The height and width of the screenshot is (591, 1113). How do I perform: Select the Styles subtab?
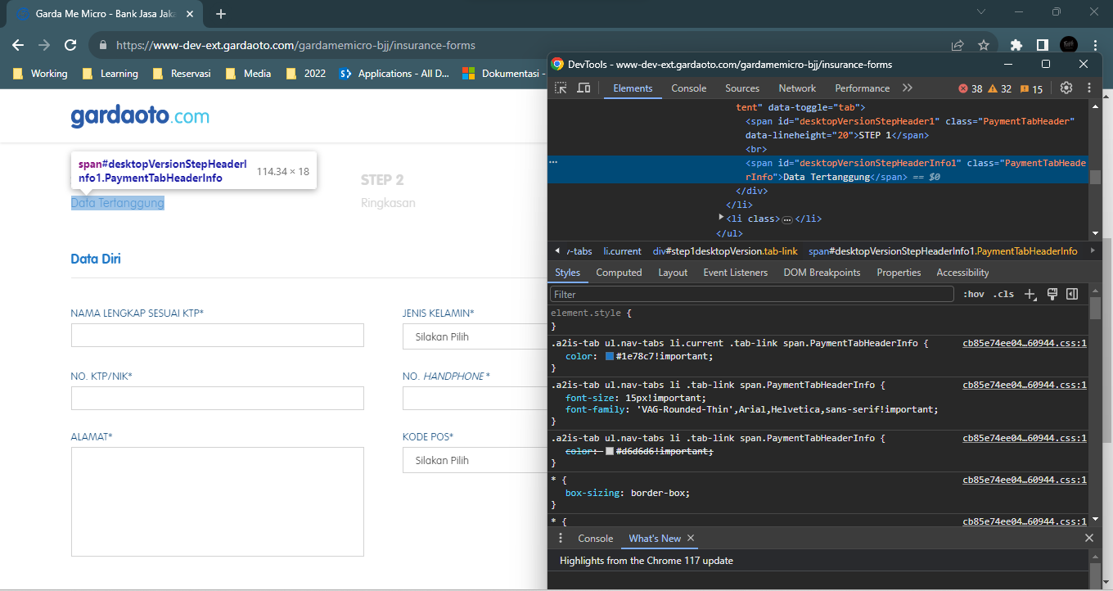click(567, 273)
